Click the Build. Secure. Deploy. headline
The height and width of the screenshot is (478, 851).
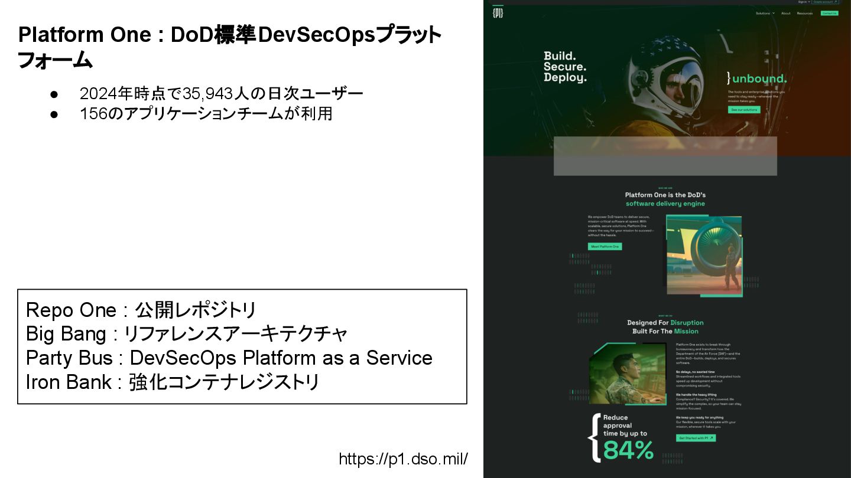tap(565, 67)
